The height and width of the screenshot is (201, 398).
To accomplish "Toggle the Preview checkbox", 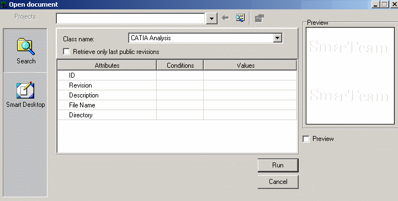I will (x=306, y=139).
